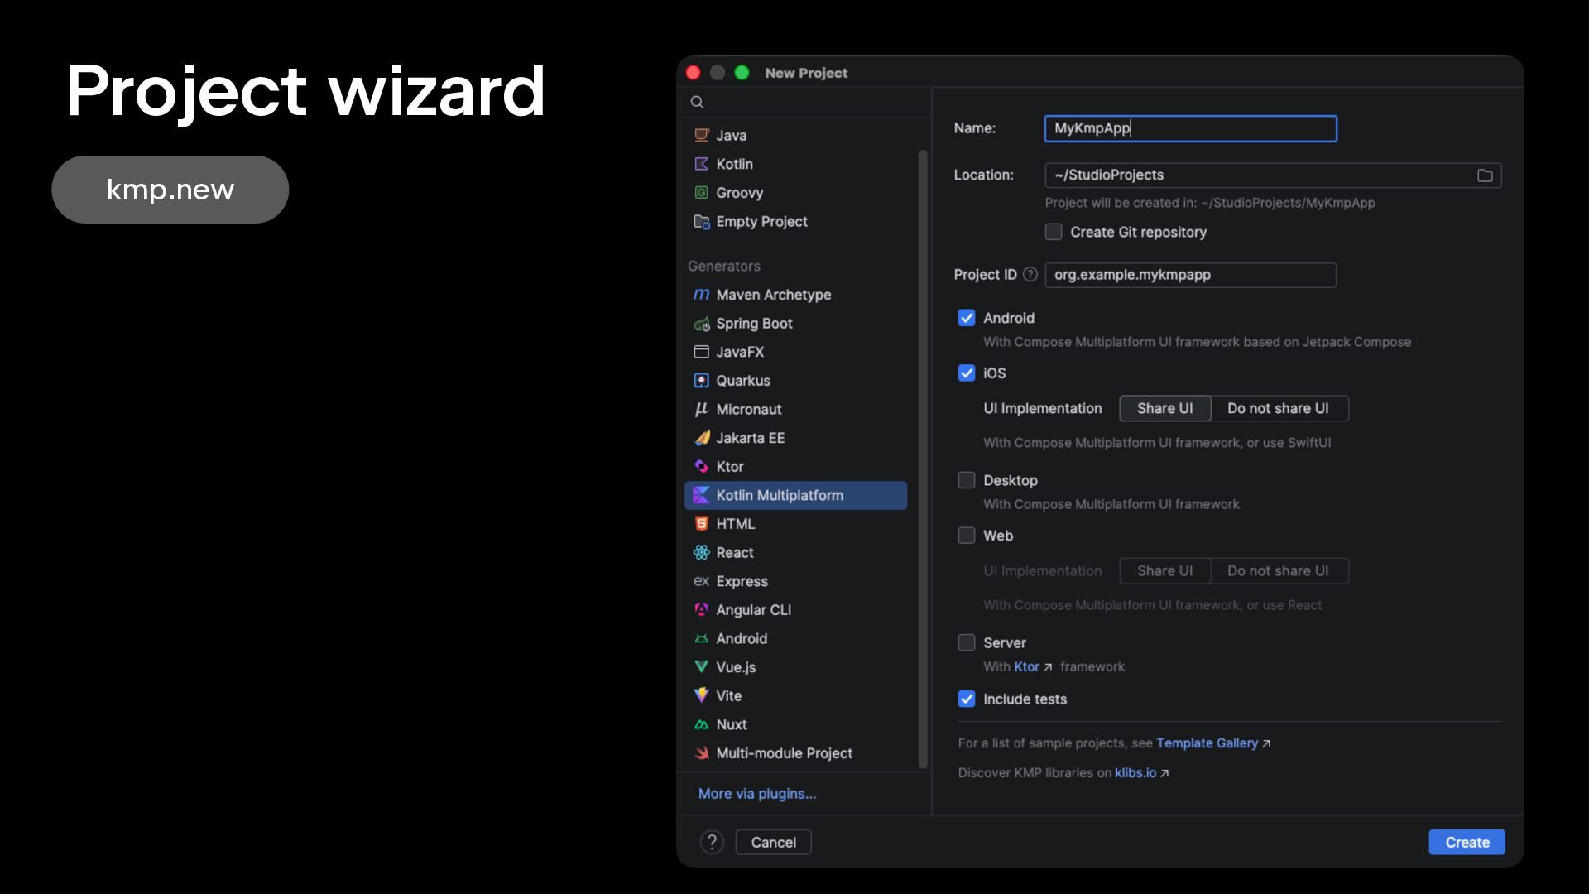1589x894 pixels.
Task: Click the Create button
Action: tap(1467, 843)
